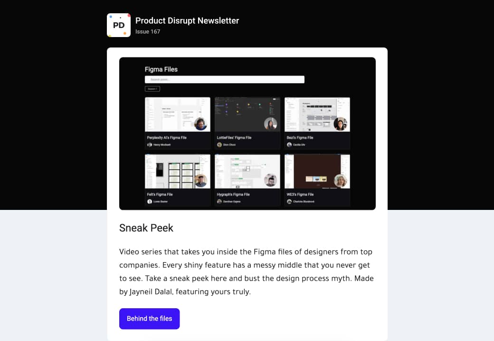The image size is (494, 341).
Task: Click the Behind the files button
Action: point(149,319)
